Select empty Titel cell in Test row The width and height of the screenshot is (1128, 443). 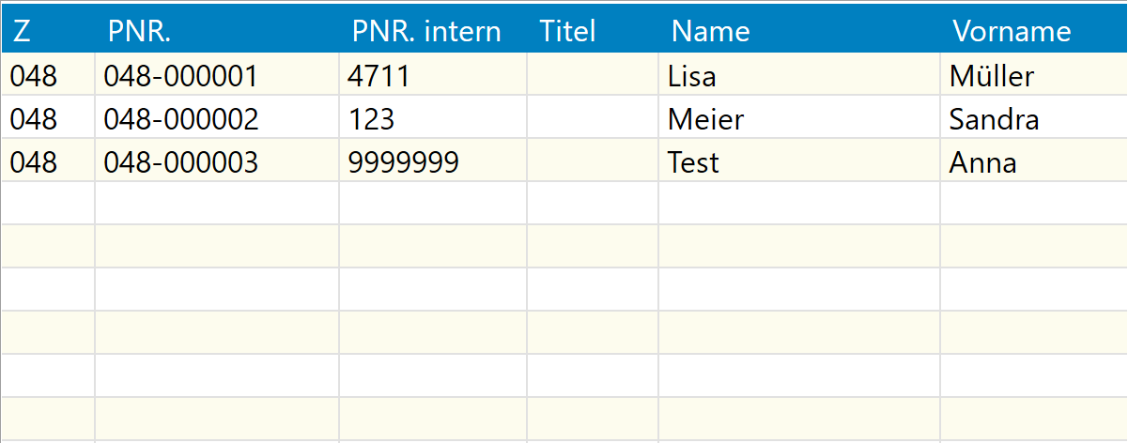[x=593, y=161]
